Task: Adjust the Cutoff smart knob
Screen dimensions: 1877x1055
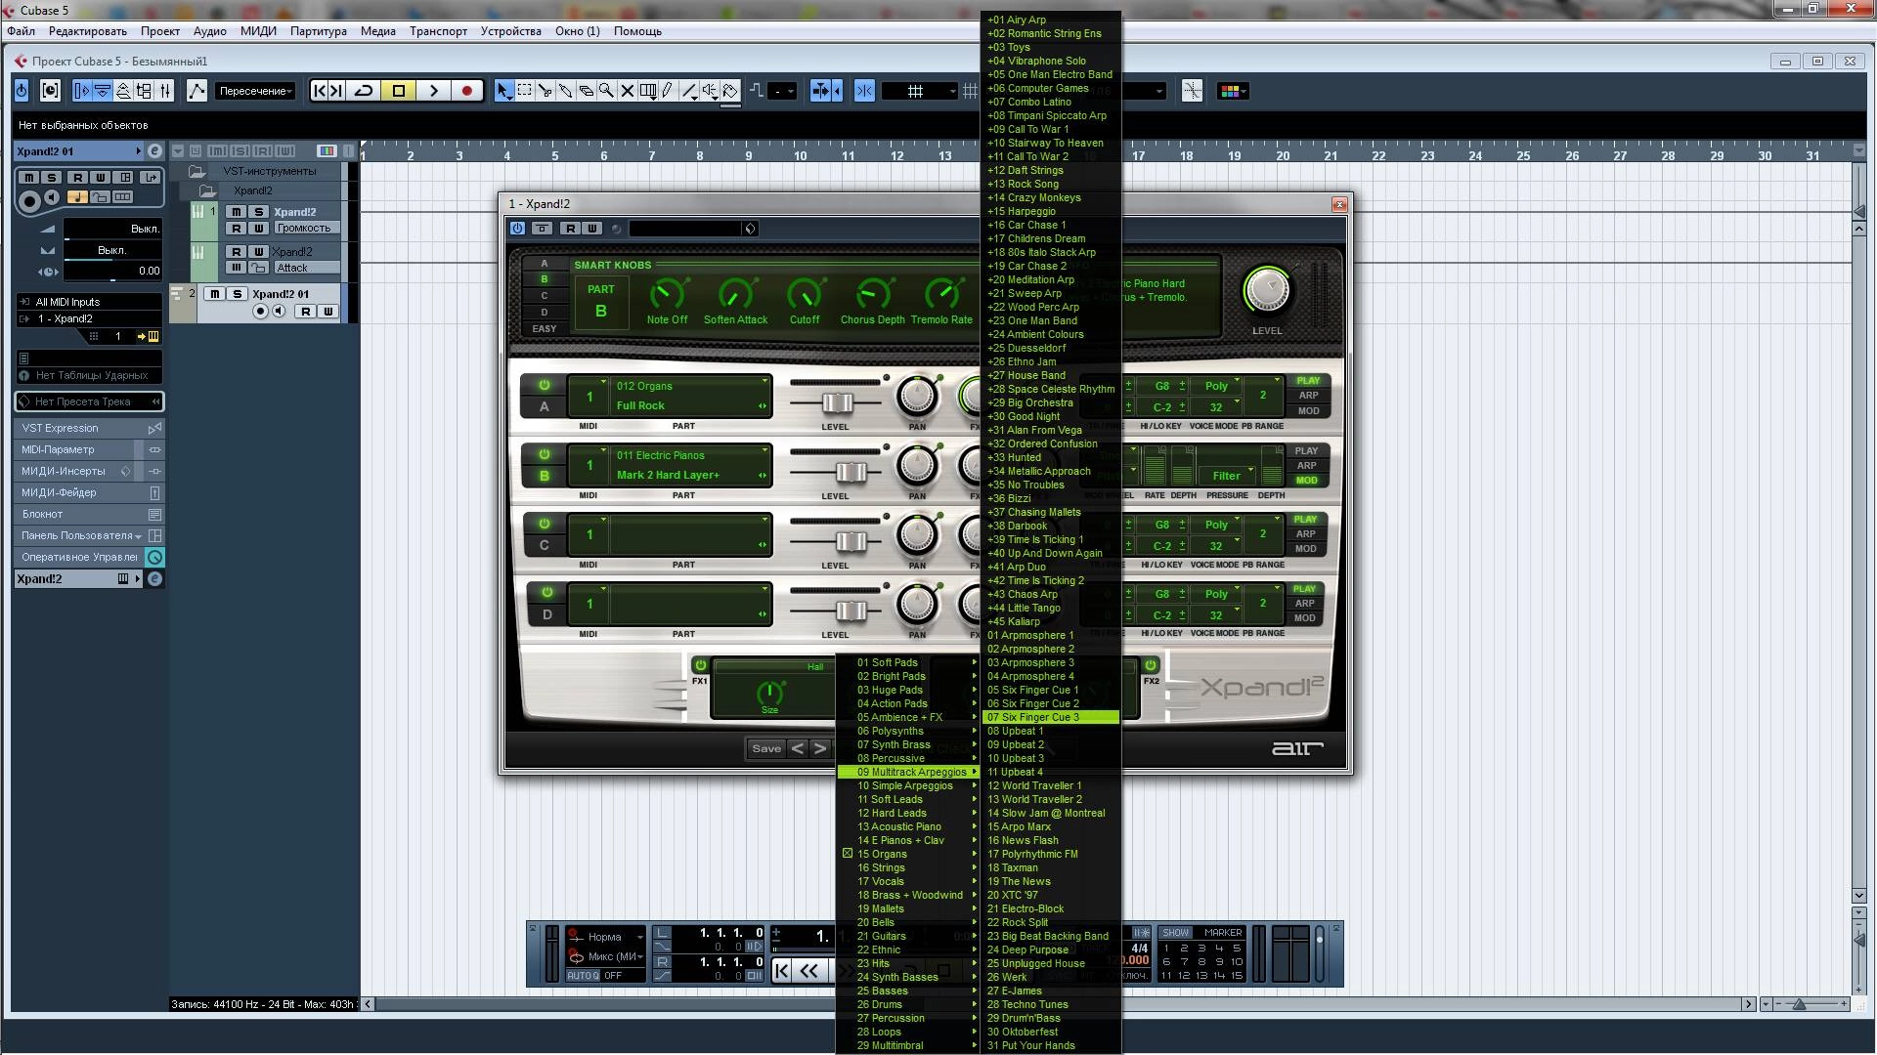Action: [805, 294]
